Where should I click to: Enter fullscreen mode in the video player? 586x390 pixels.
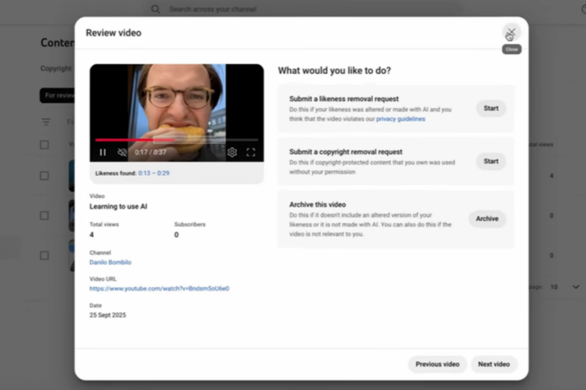(x=251, y=152)
